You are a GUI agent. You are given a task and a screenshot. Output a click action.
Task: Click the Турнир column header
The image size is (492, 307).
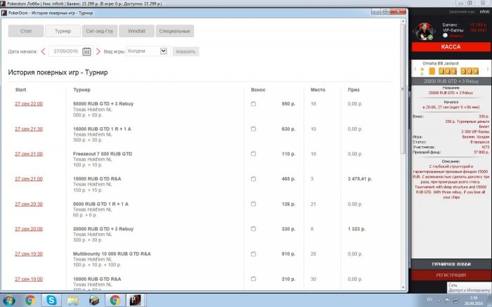[82, 90]
